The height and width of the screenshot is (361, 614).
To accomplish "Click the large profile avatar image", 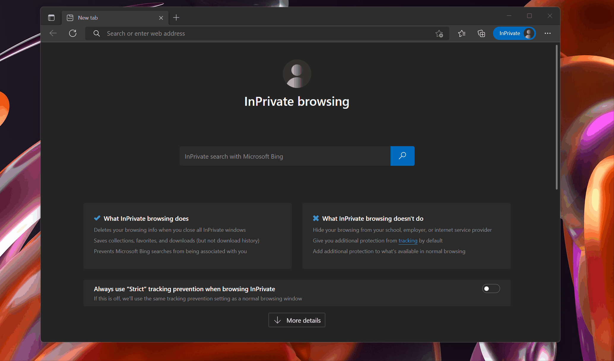I will (297, 74).
